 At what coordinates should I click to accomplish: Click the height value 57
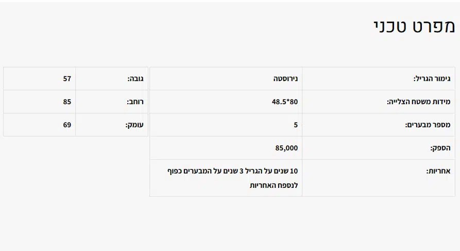[x=67, y=79]
